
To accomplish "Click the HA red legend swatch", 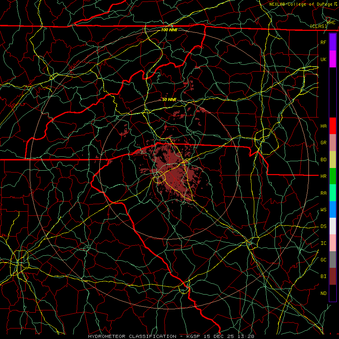I will click(x=333, y=126).
